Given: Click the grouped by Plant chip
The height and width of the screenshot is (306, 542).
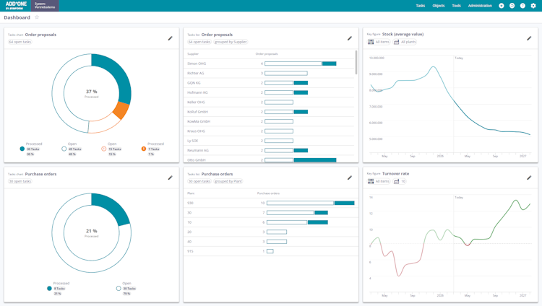Looking at the screenshot, I should [x=228, y=181].
